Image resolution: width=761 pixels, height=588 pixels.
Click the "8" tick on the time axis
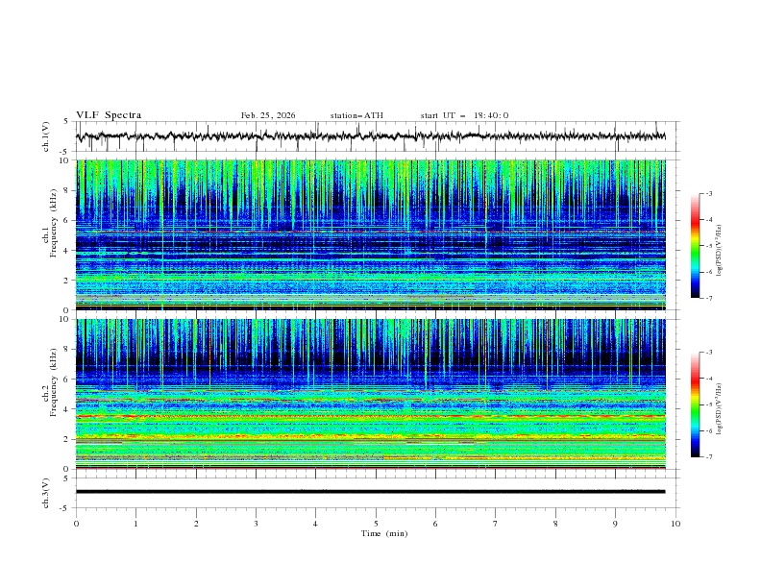point(555,524)
